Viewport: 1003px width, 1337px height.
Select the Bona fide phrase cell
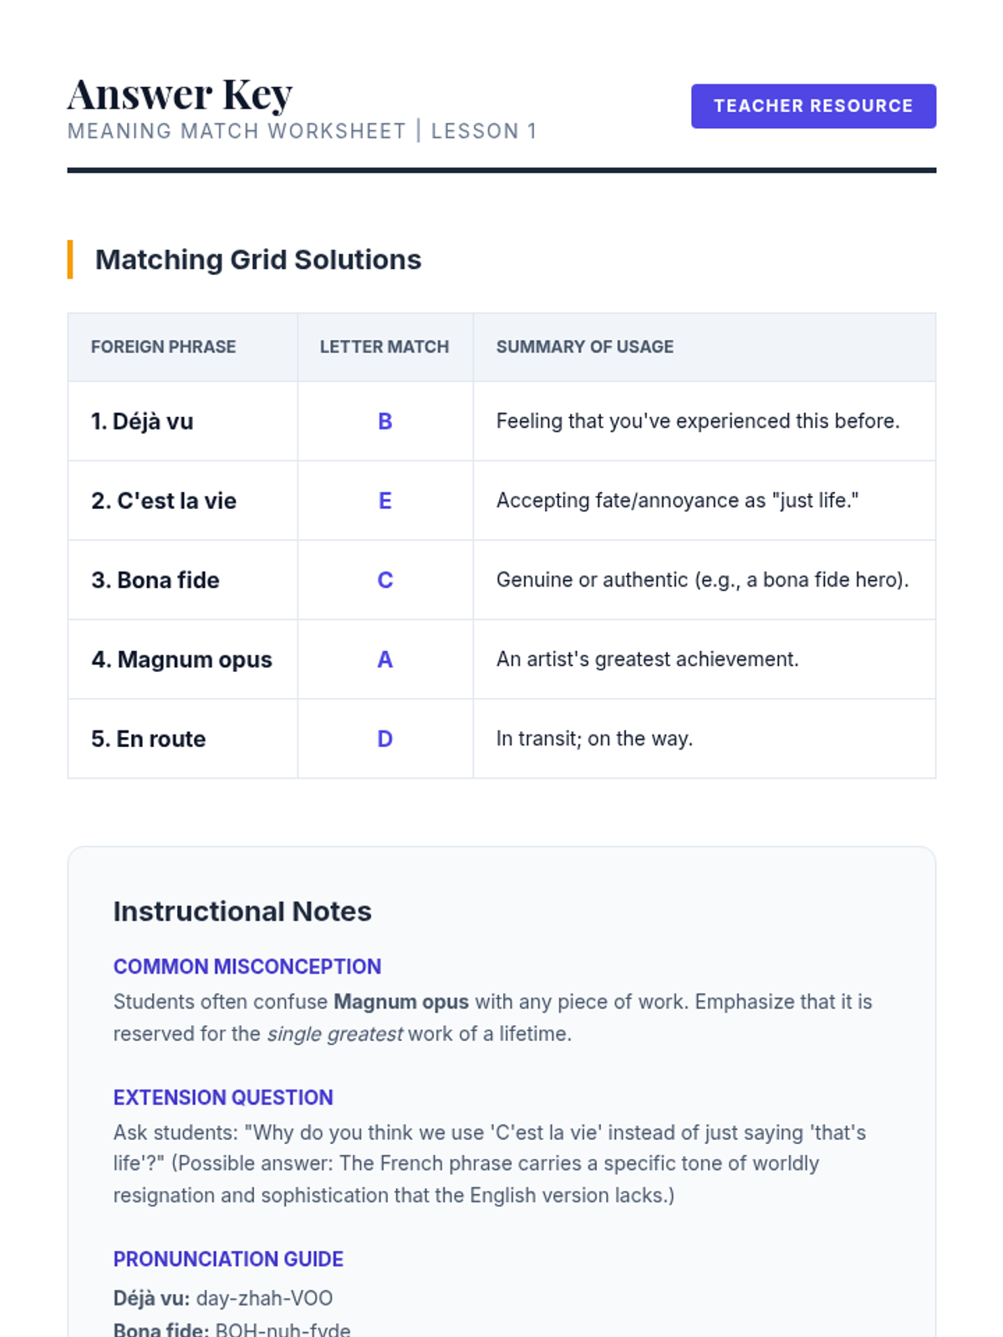coord(155,580)
